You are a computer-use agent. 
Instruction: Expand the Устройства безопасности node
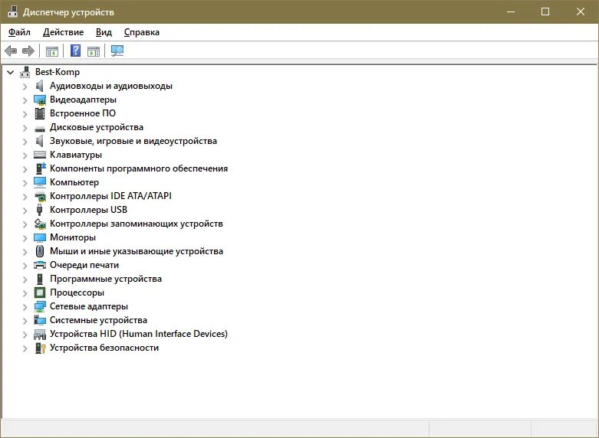point(25,348)
